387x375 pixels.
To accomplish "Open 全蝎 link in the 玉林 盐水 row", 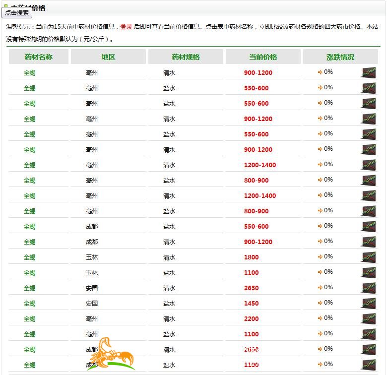I will (x=30, y=273).
